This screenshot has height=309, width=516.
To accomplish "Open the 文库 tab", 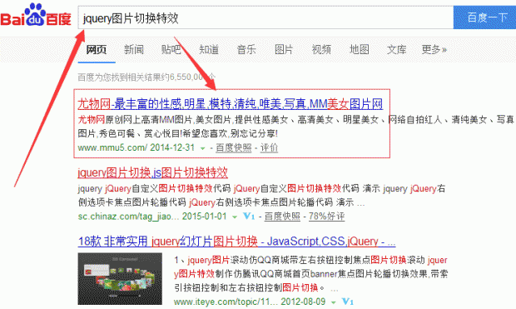I will 397,50.
